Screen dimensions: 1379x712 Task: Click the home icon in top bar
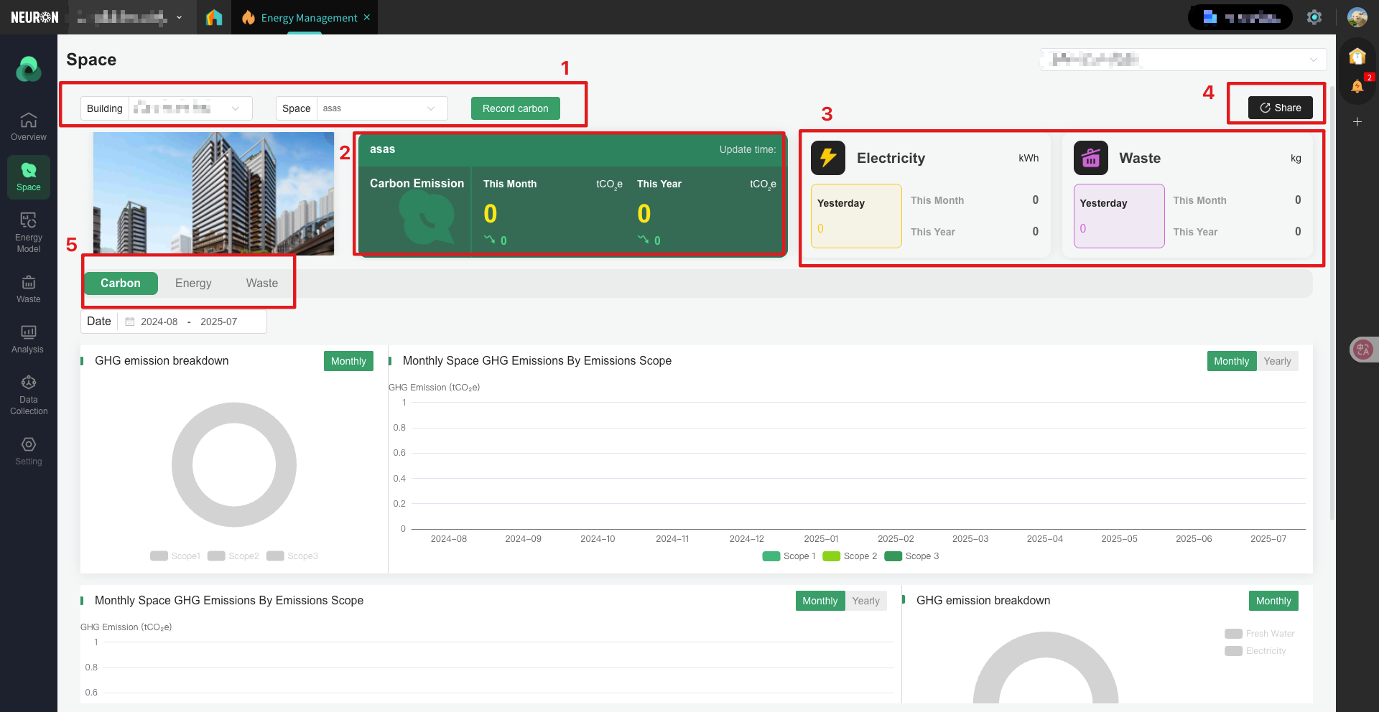click(214, 17)
